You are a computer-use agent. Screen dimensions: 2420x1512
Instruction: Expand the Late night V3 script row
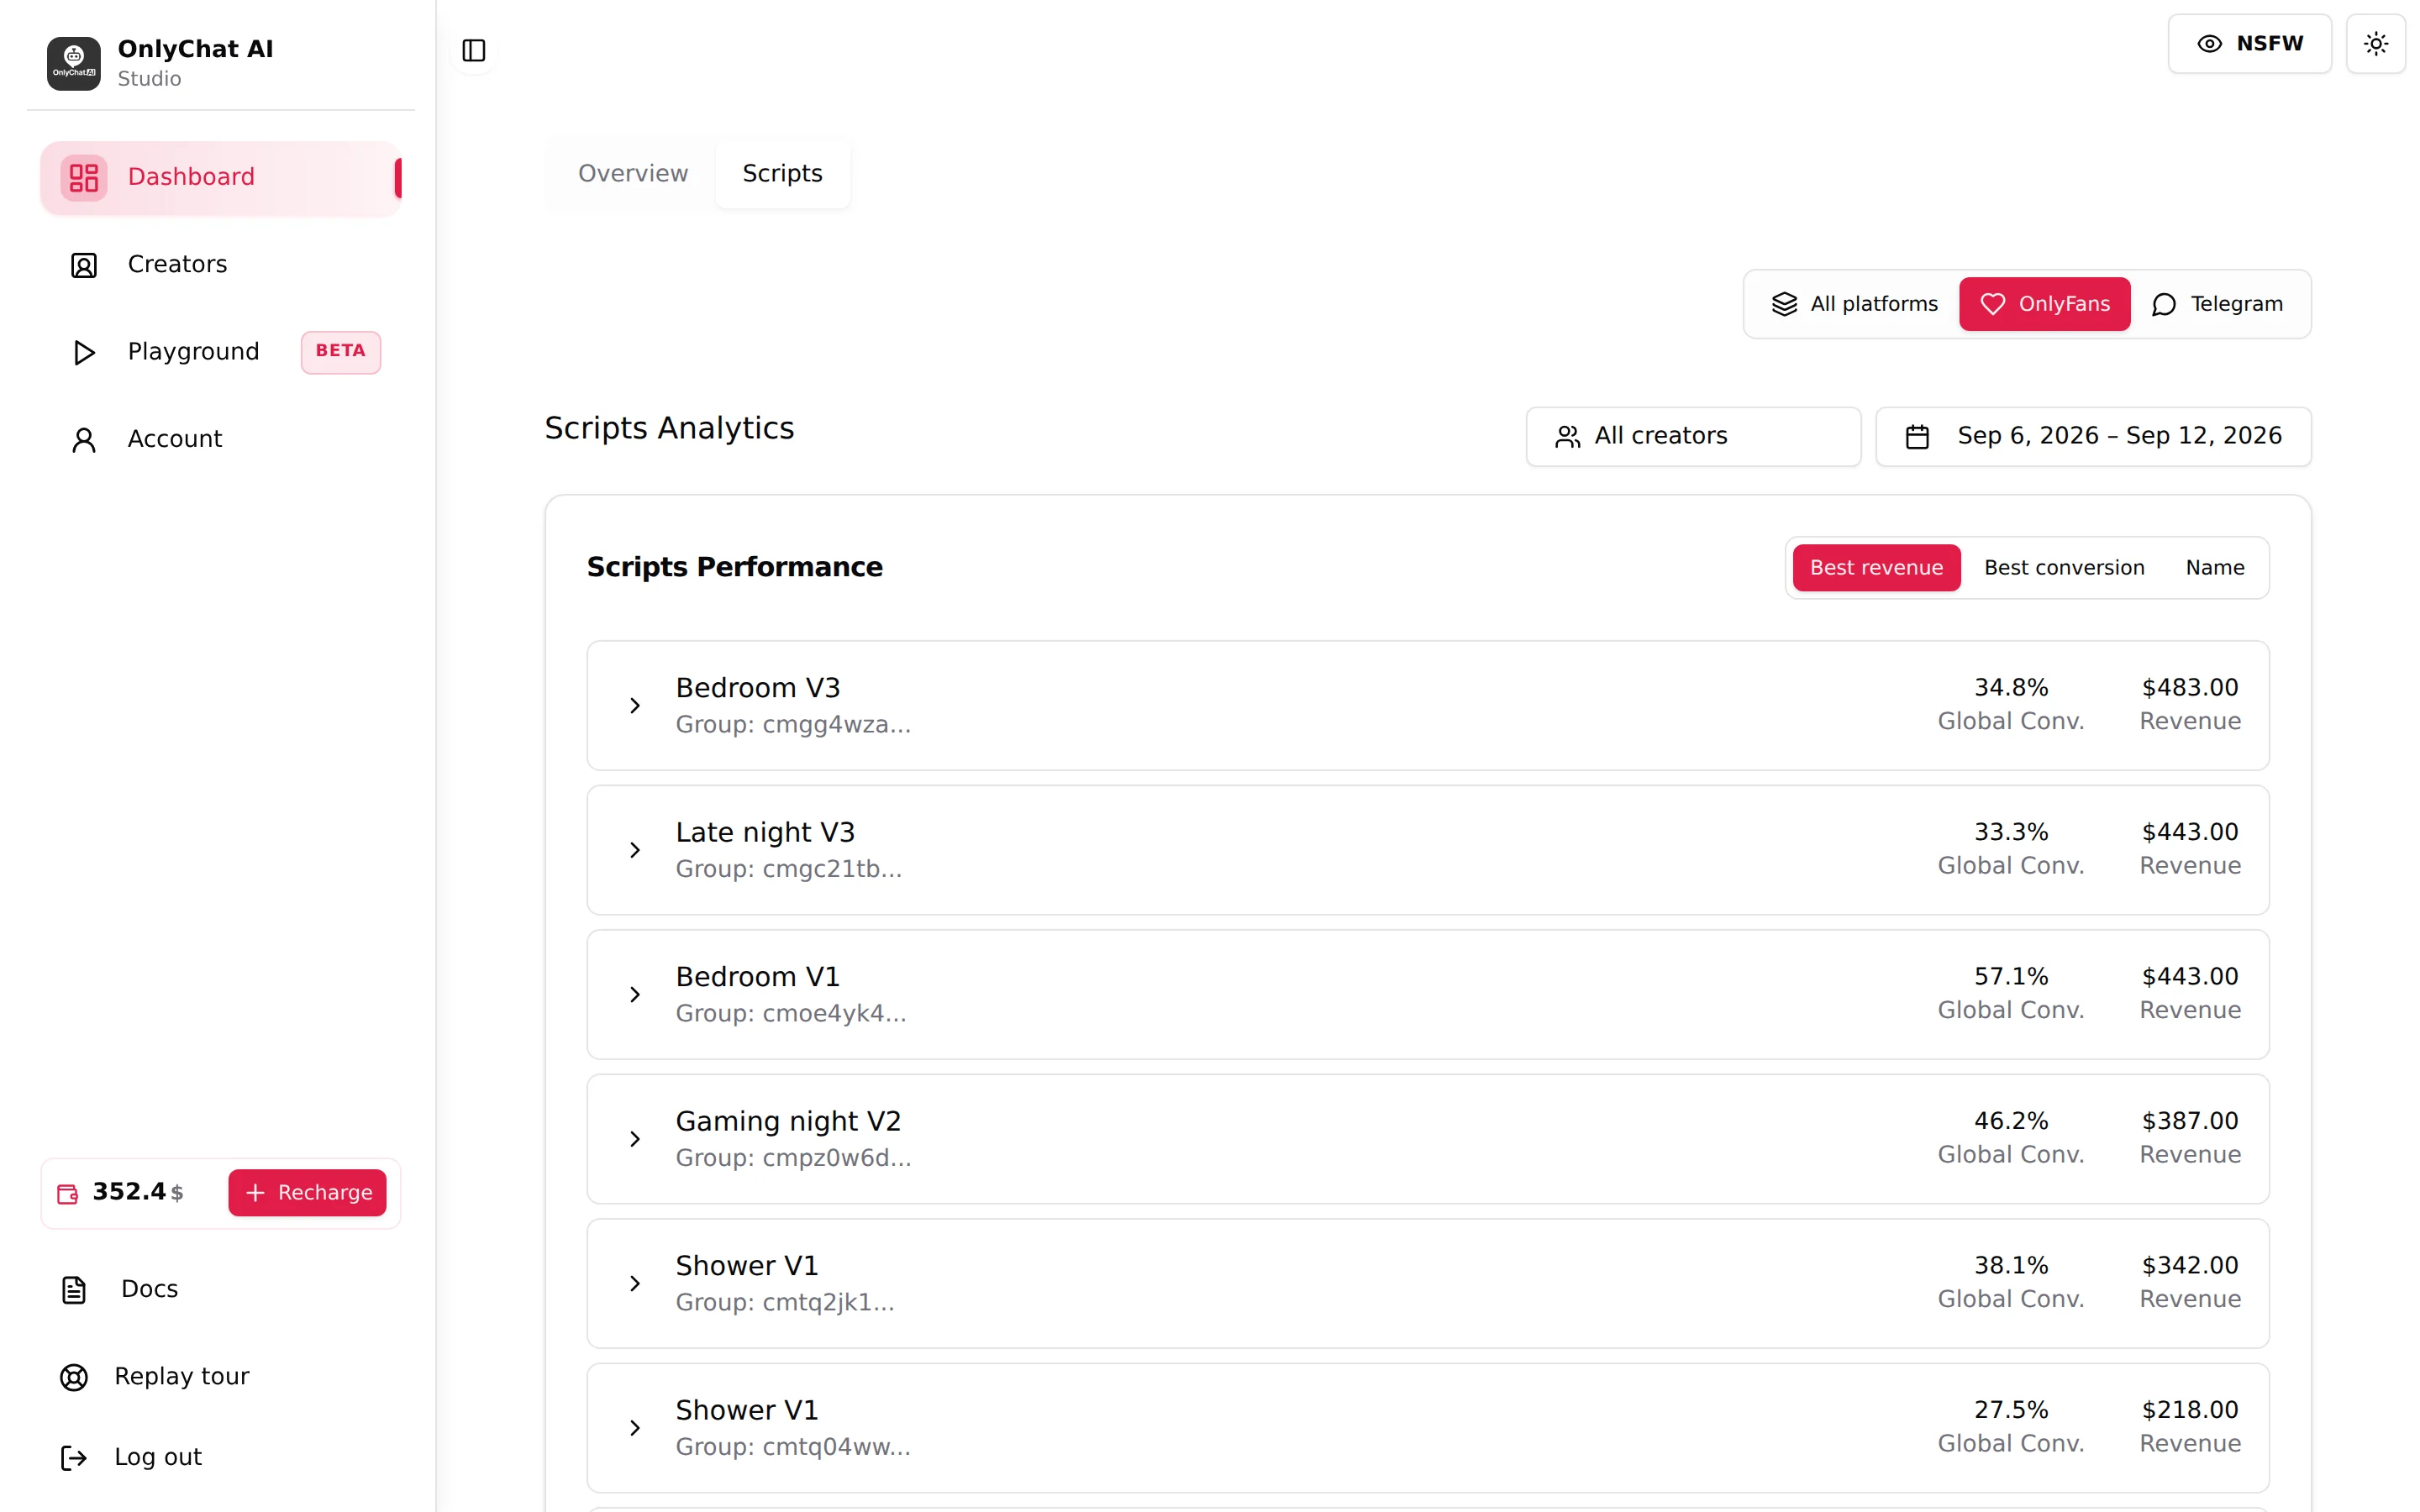[1427, 850]
